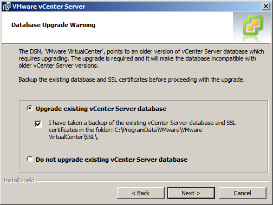
Task: Click the Do not upgrade existing vCenter Server database label text
Action: (x=112, y=160)
